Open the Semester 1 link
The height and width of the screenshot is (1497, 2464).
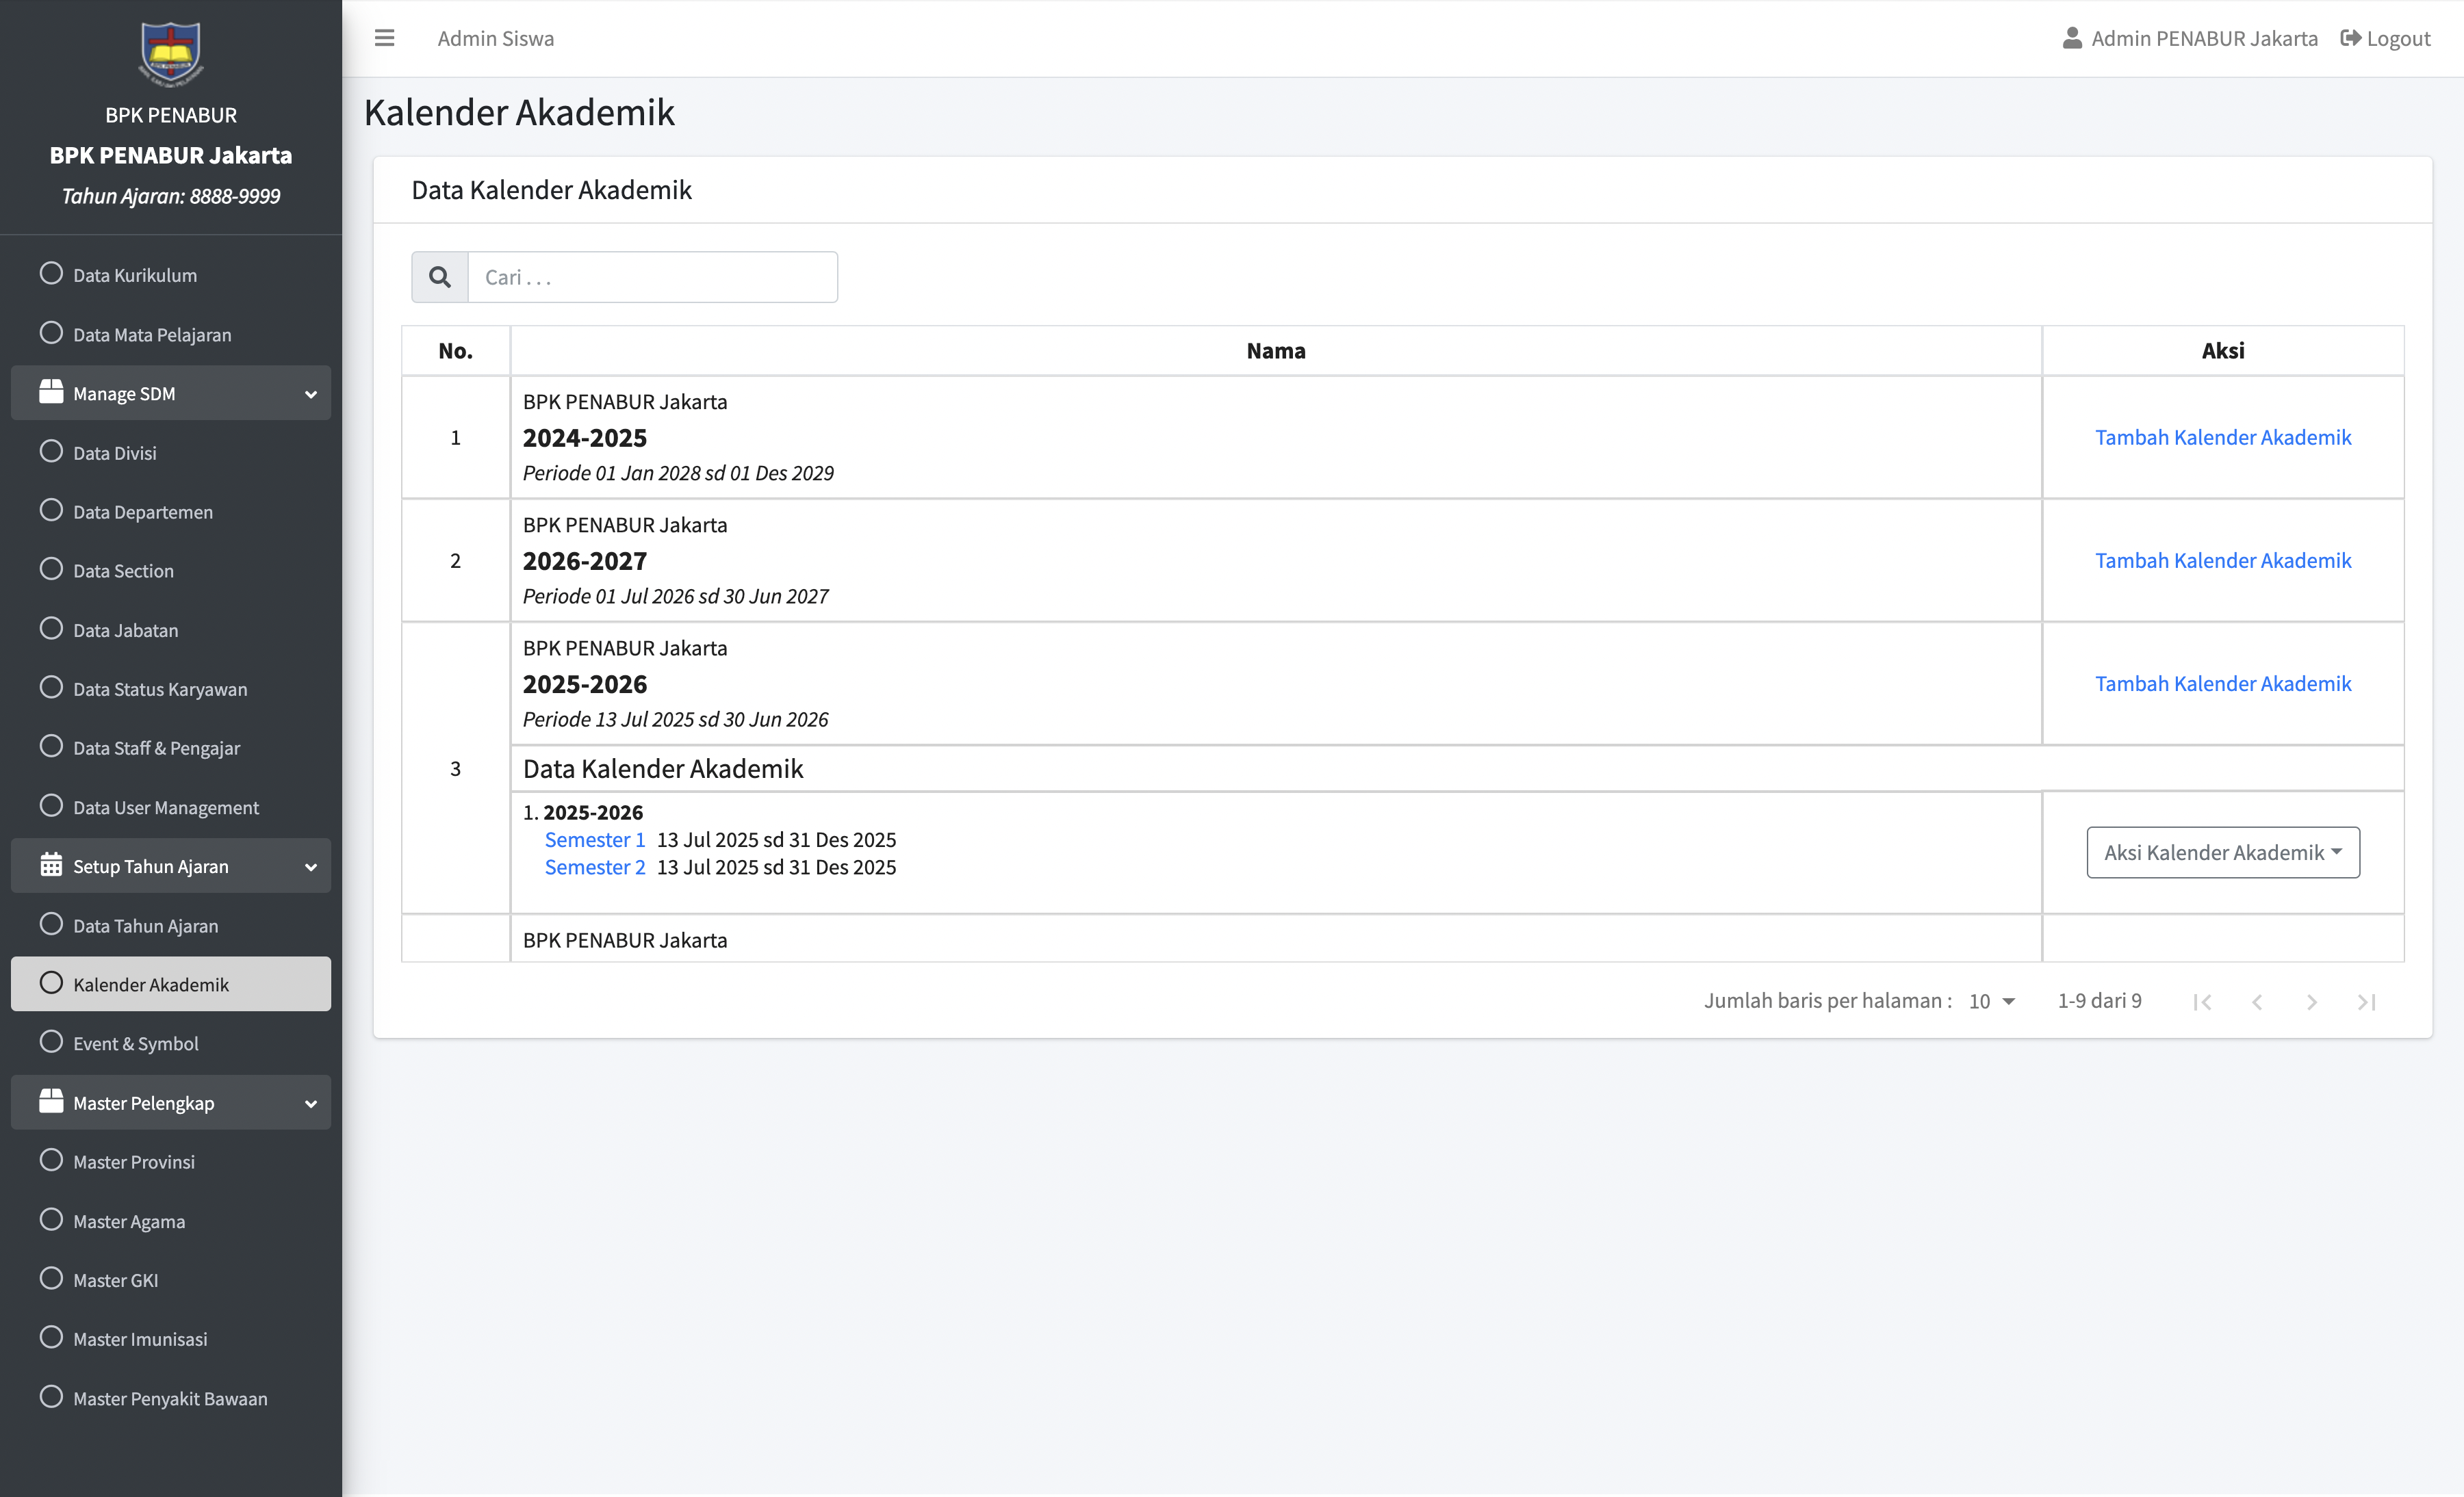pyautogui.click(x=595, y=839)
